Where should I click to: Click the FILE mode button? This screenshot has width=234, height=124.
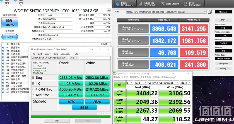click(x=223, y=12)
